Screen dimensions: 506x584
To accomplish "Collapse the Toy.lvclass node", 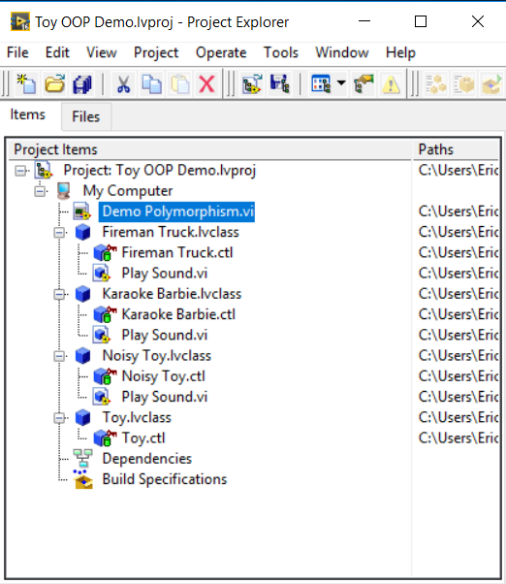I will (x=59, y=418).
